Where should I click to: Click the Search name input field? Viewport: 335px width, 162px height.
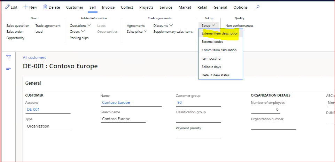(x=123, y=119)
